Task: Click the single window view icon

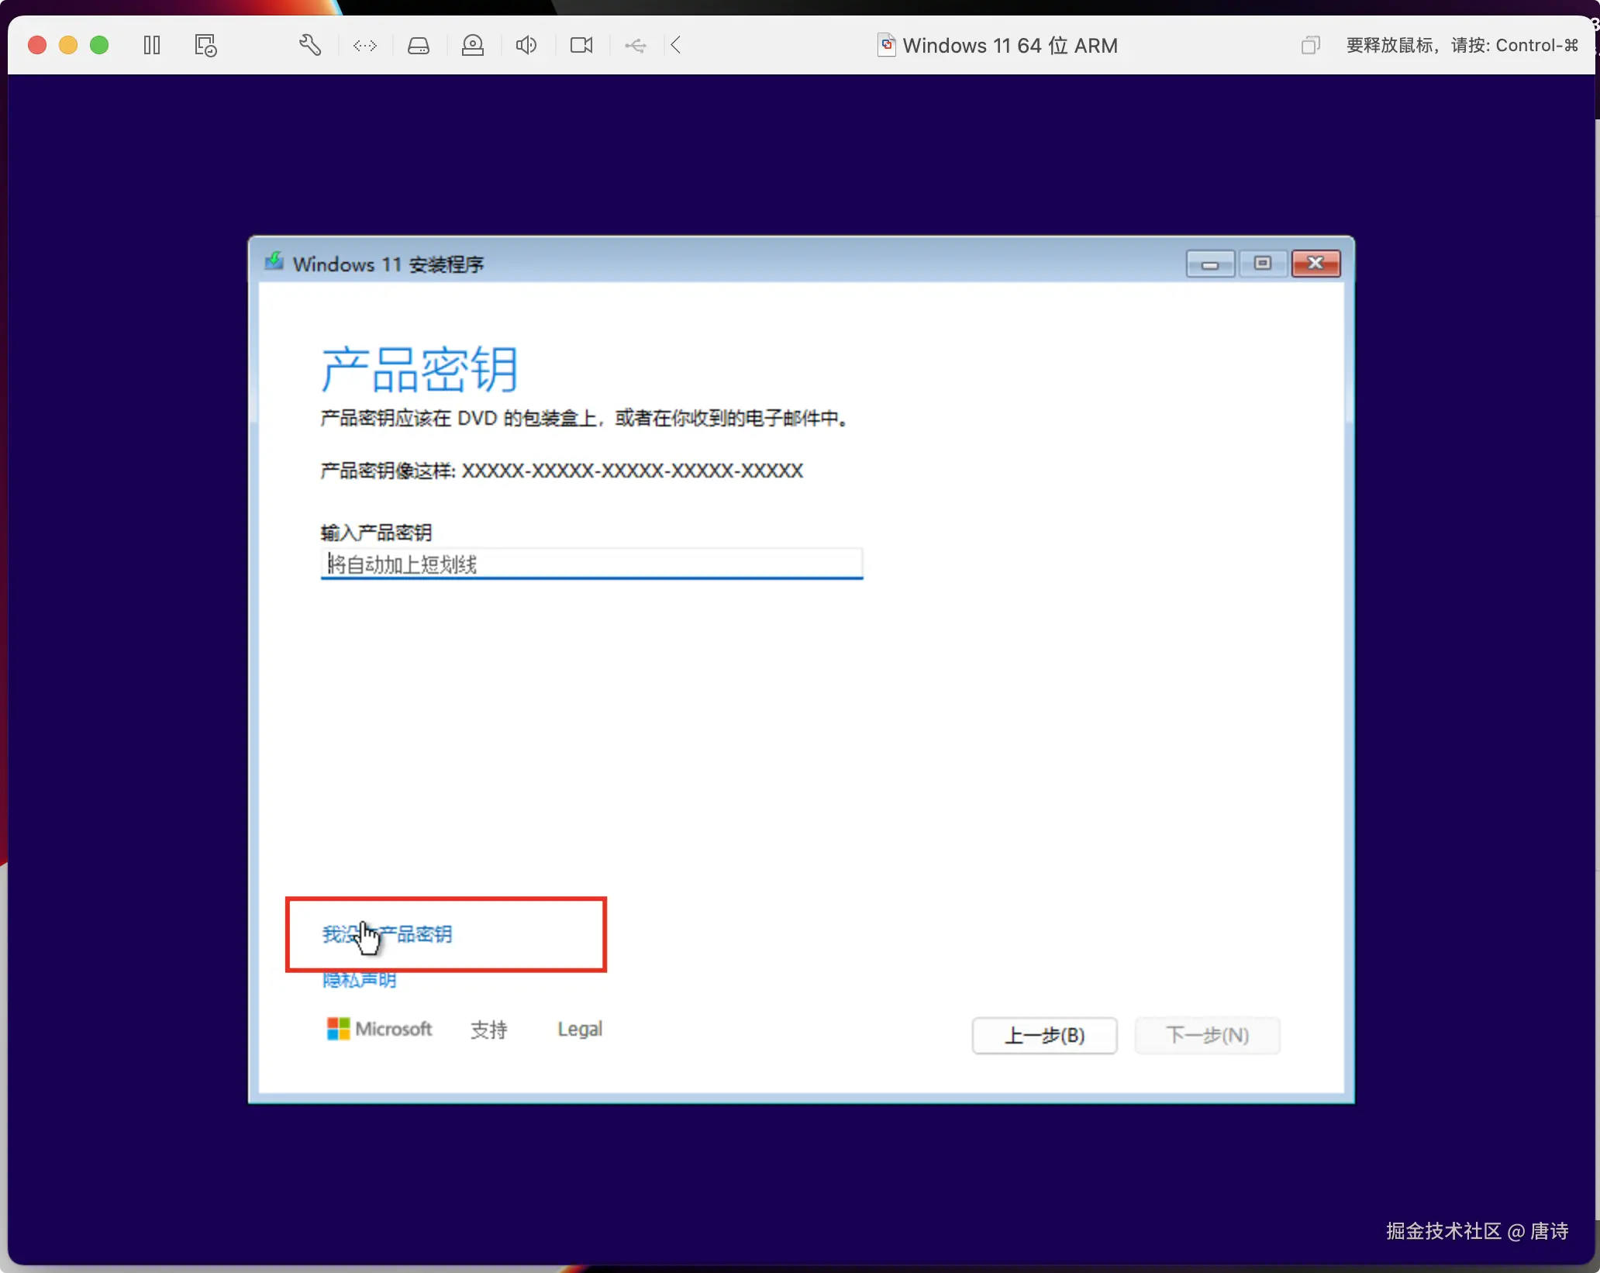Action: (1310, 45)
